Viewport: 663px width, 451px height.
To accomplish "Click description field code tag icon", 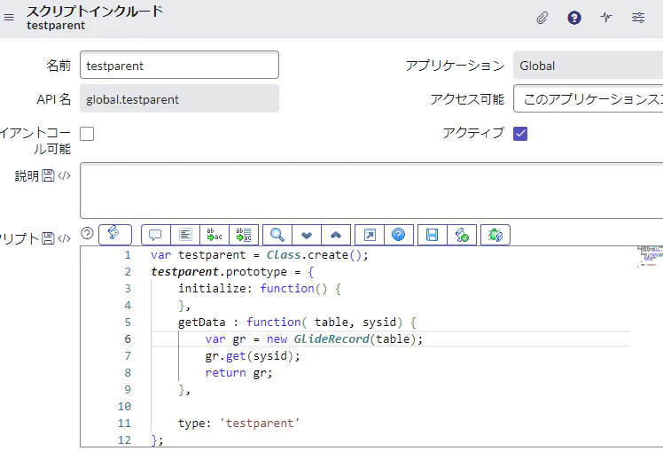I will pos(65,175).
